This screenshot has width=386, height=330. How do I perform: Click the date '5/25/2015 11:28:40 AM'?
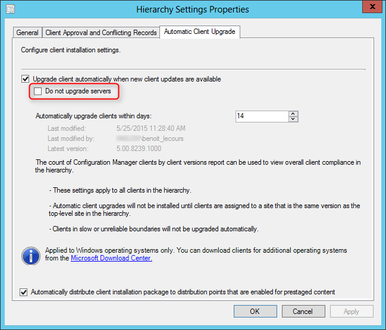click(151, 128)
